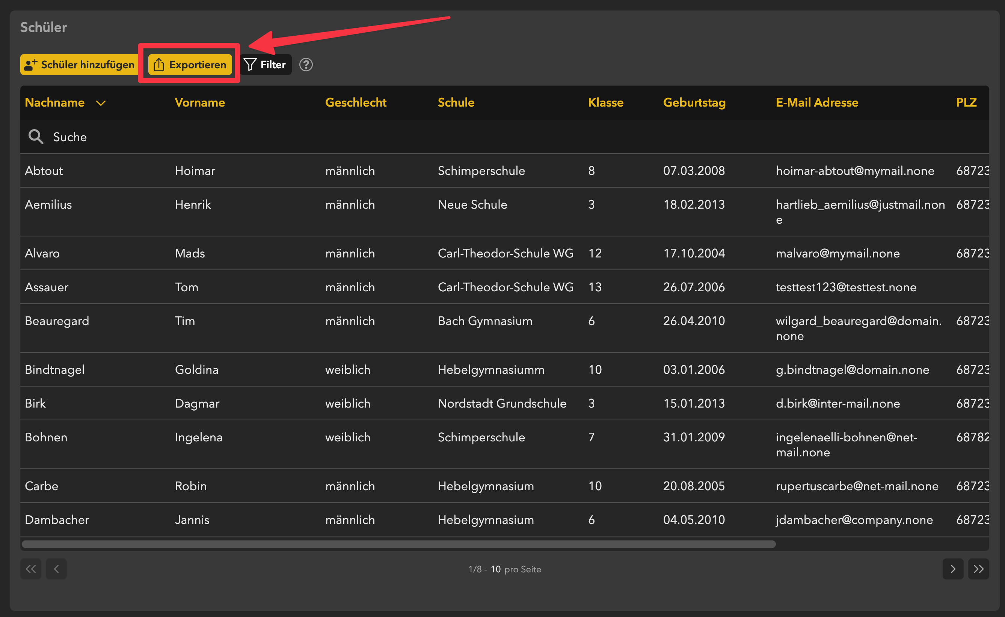Change the 10 pro Seite setting
1005x617 pixels.
pos(495,569)
